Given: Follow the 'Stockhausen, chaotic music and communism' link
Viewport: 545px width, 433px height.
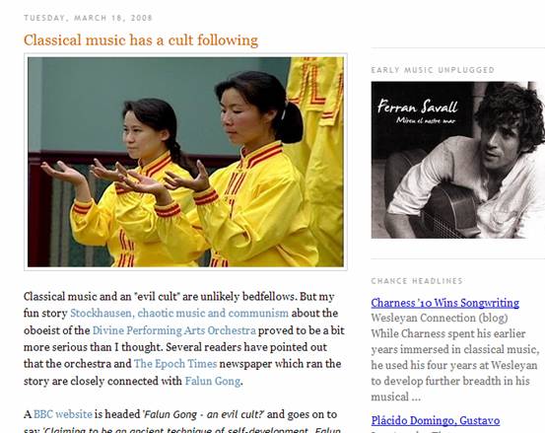Looking at the screenshot, I should tap(179, 313).
